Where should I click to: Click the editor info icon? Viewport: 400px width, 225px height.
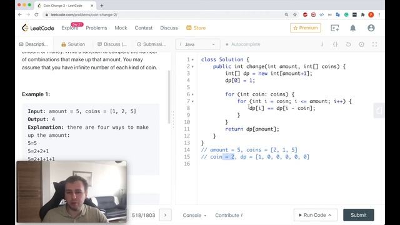tap(322, 44)
